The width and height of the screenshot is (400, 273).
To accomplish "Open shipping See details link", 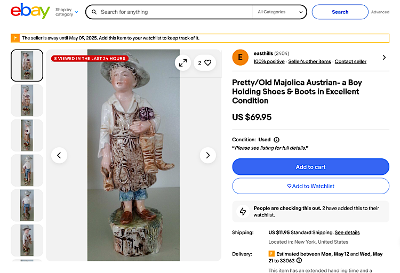I will coord(347,232).
